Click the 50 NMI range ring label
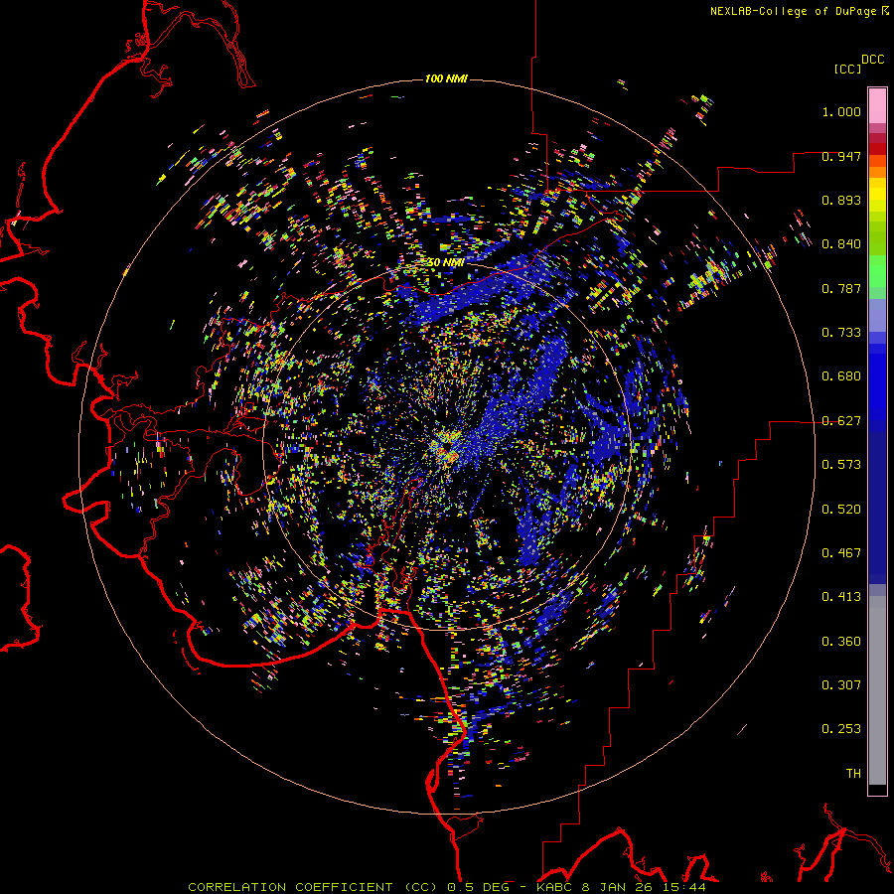Screen dimensions: 894x894 click(x=445, y=263)
